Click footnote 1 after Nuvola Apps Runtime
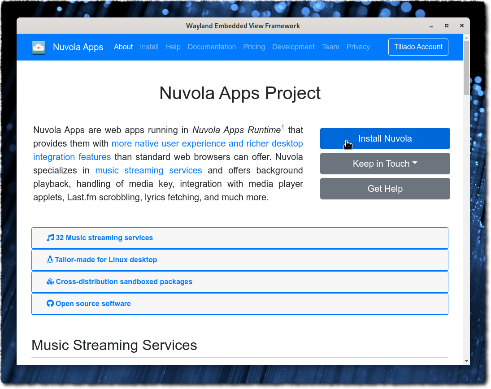The height and width of the screenshot is (389, 491). (x=282, y=127)
